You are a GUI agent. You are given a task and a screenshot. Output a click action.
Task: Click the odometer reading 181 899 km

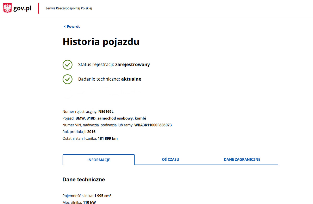click(x=108, y=139)
